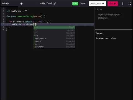Choose 'implements' keyword suggestion

tap(54, 38)
